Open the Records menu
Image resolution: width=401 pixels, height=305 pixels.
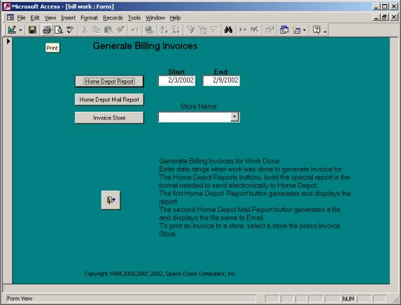coord(113,17)
